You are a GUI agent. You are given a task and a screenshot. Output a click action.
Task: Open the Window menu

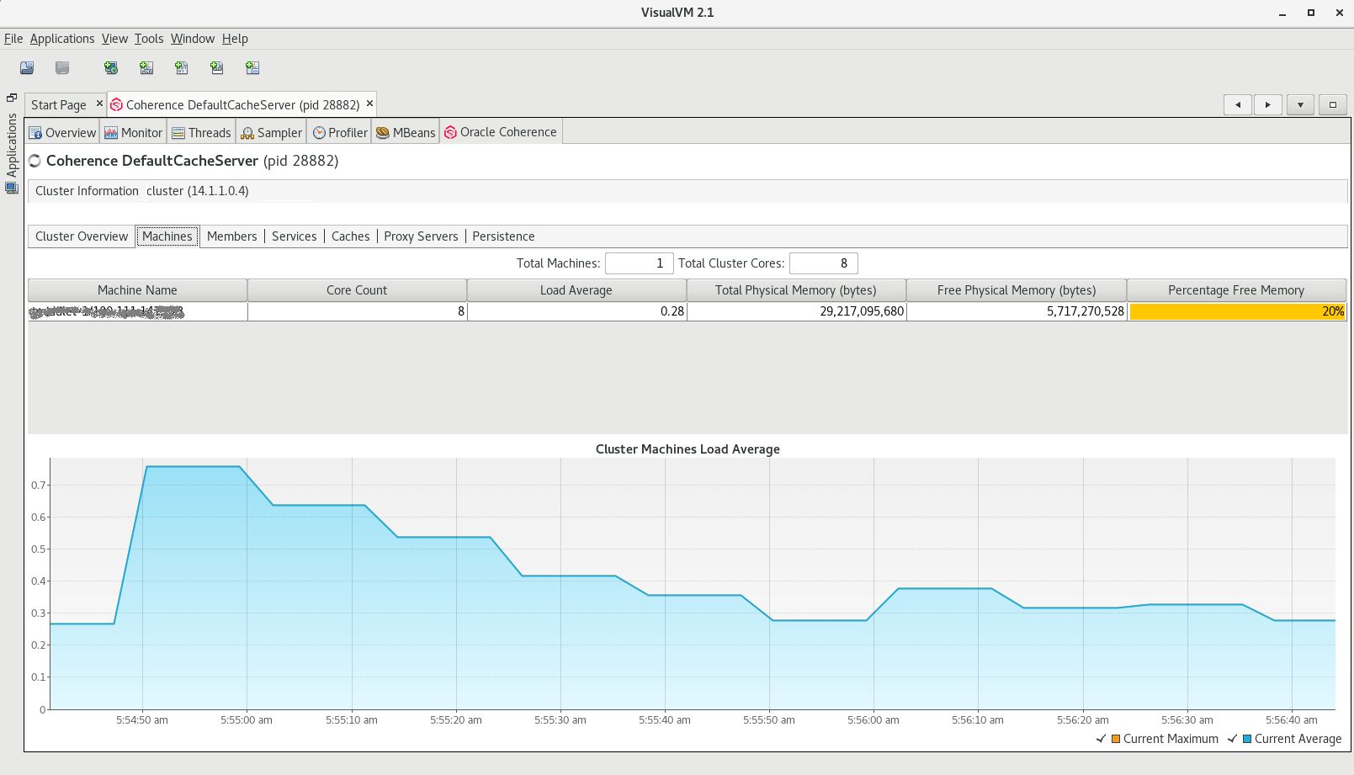pos(193,39)
